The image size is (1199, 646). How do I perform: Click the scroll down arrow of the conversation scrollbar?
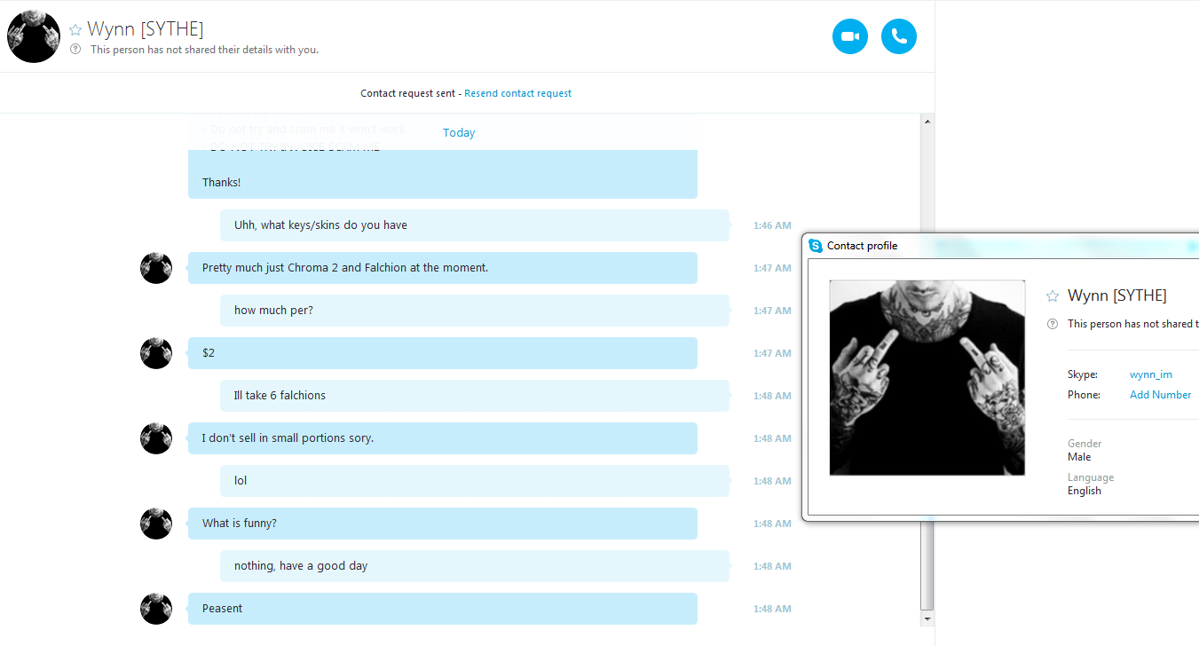click(927, 618)
